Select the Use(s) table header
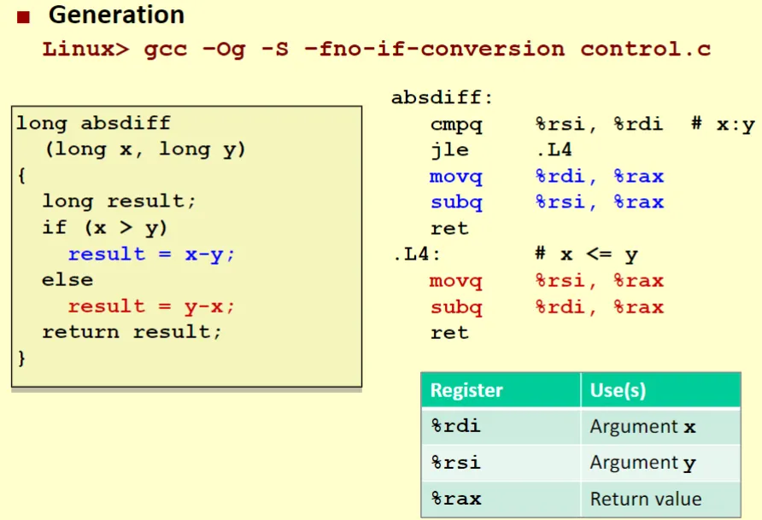This screenshot has height=520, width=762. click(x=618, y=390)
